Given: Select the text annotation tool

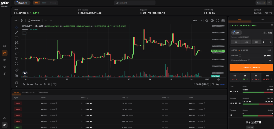Looking at the screenshot, I should coord(17,58).
